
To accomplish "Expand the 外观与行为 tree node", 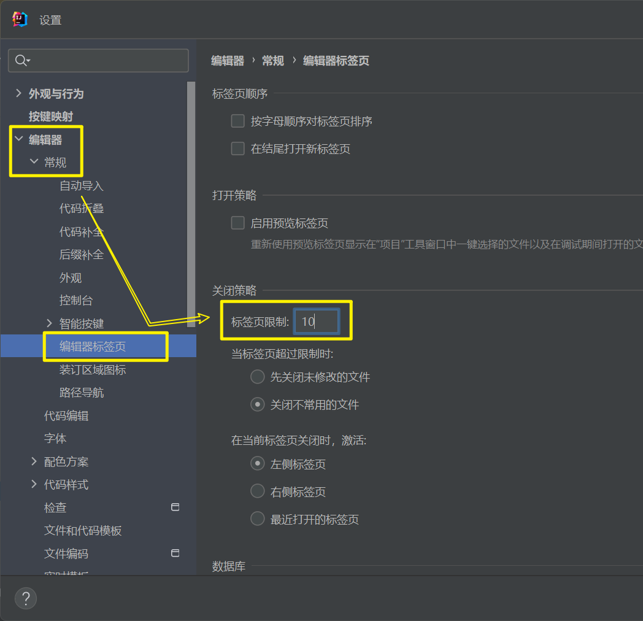I will tap(18, 93).
